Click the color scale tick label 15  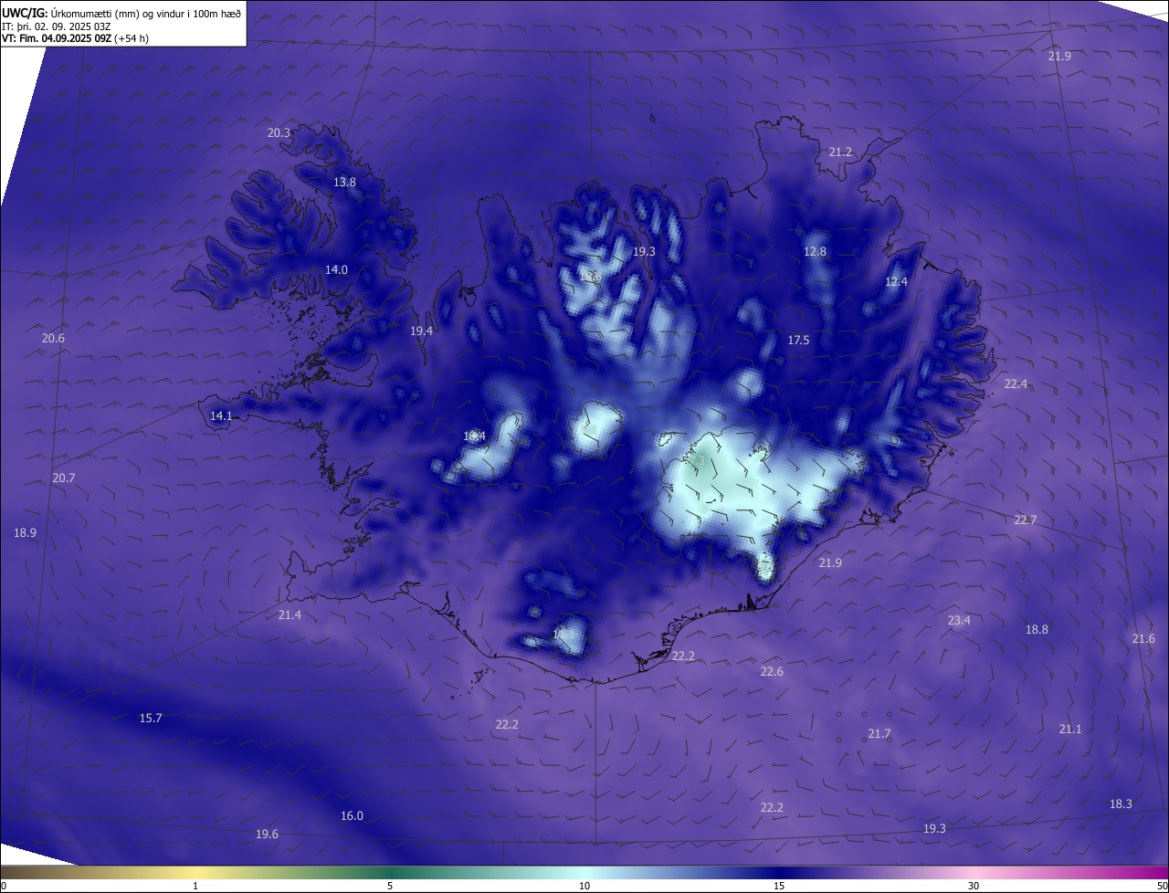point(779,886)
